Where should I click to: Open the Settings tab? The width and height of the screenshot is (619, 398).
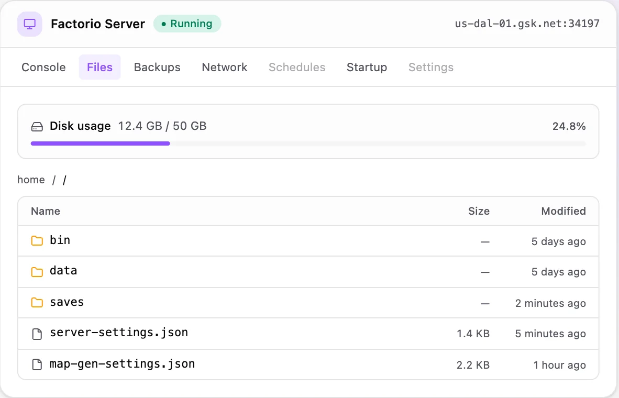tap(430, 67)
